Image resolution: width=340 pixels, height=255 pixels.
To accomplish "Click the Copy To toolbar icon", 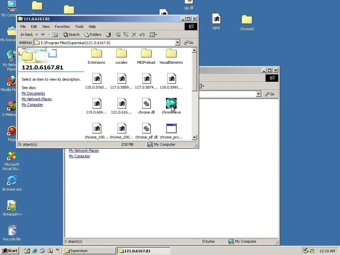I will 126,35.
